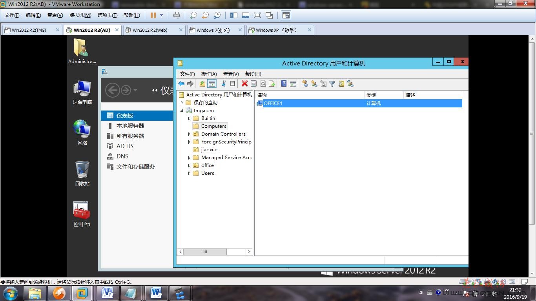Pause VM with VMware pause button
536x301 pixels.
pos(153,15)
